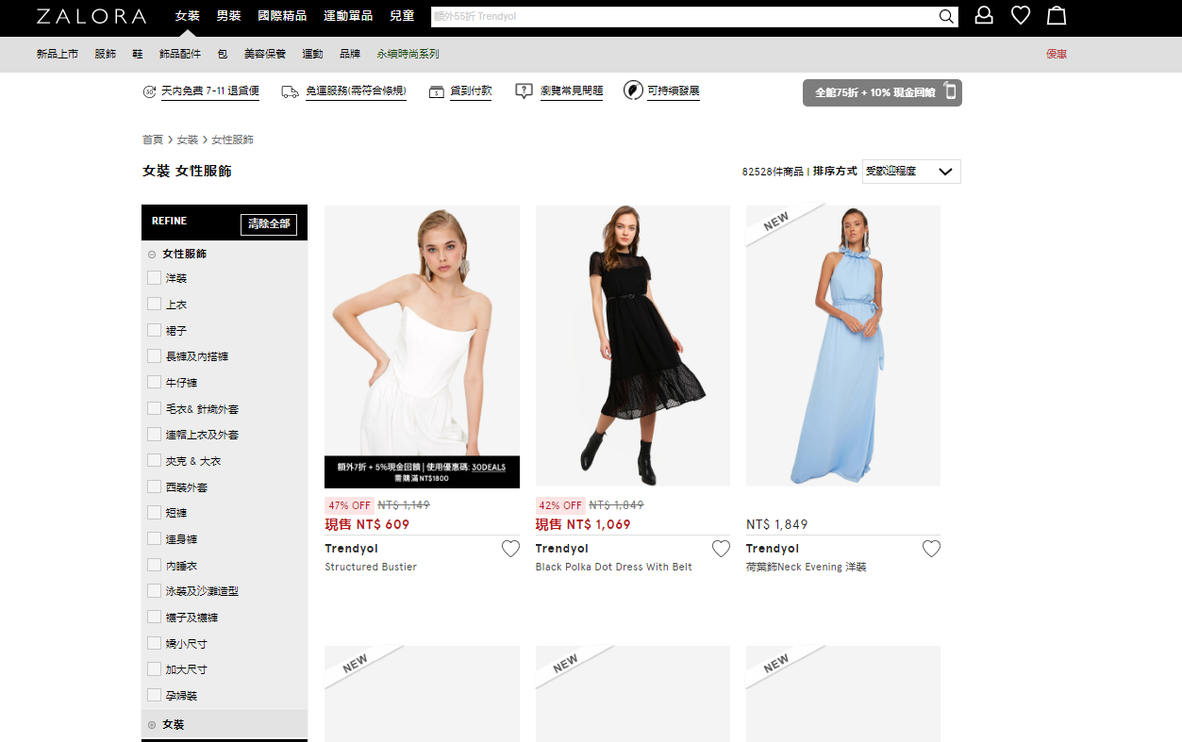Open the 美容保養 menu item
This screenshot has height=742, width=1182.
[x=264, y=54]
